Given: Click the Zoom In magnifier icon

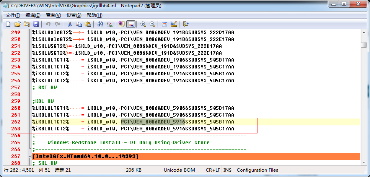Looking at the screenshot, I should pos(143,24).
